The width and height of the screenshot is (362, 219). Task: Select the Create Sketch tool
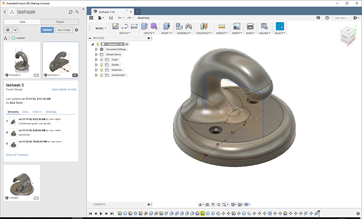click(115, 27)
